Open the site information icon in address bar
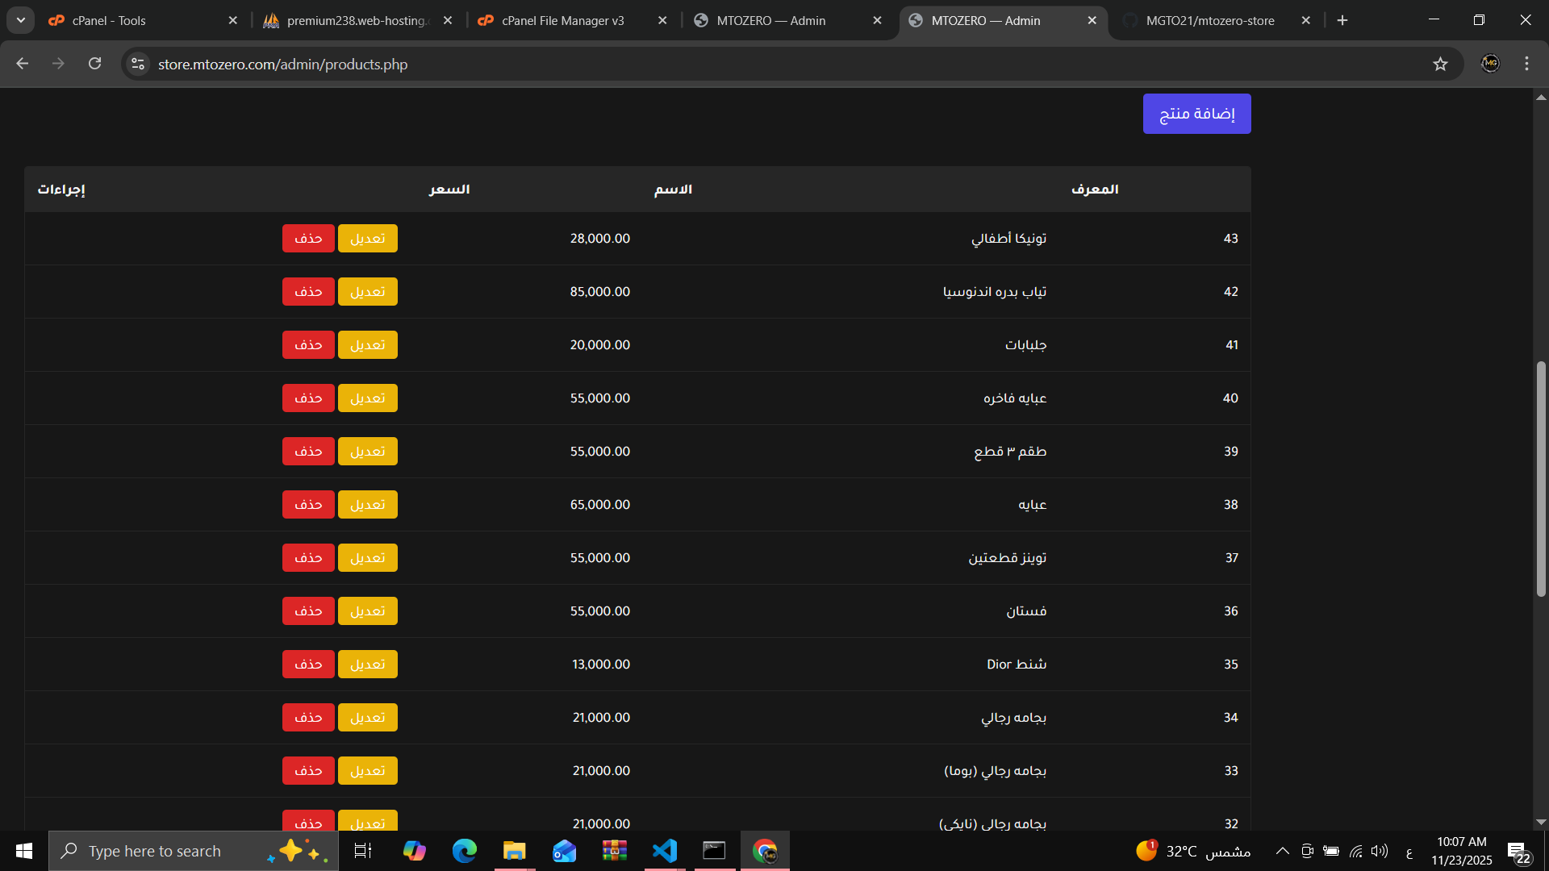The height and width of the screenshot is (871, 1549). 138,64
